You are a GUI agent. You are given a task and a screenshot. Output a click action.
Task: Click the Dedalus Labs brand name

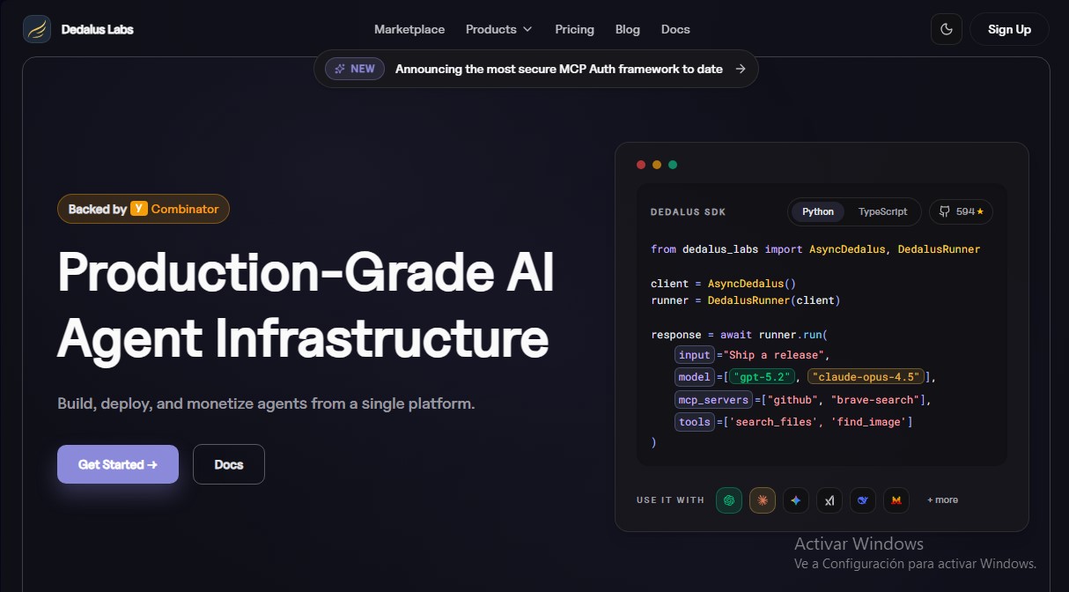[98, 29]
